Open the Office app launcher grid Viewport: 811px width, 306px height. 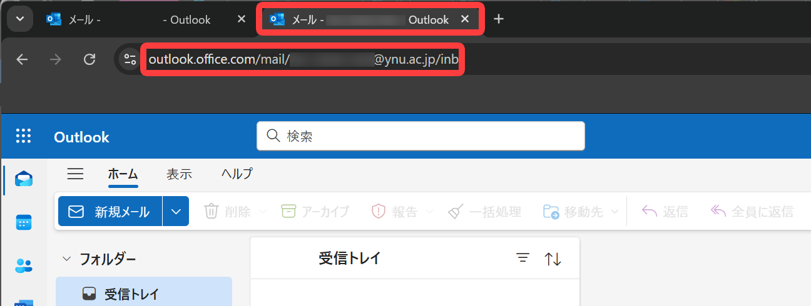pyautogui.click(x=23, y=136)
